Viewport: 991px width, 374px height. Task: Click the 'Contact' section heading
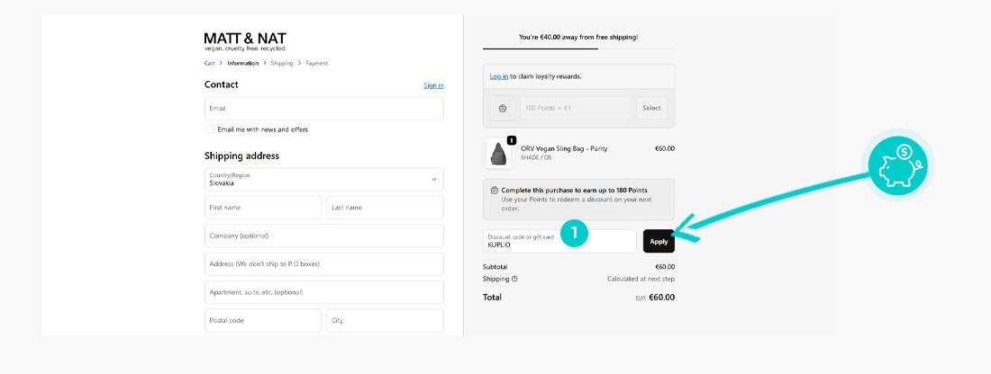pyautogui.click(x=222, y=85)
